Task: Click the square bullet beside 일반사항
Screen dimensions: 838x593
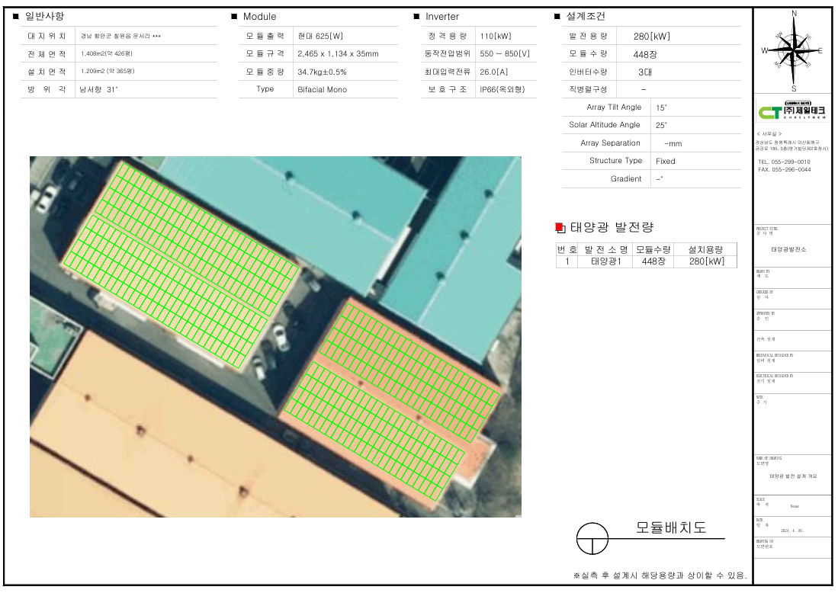Action: click(16, 17)
